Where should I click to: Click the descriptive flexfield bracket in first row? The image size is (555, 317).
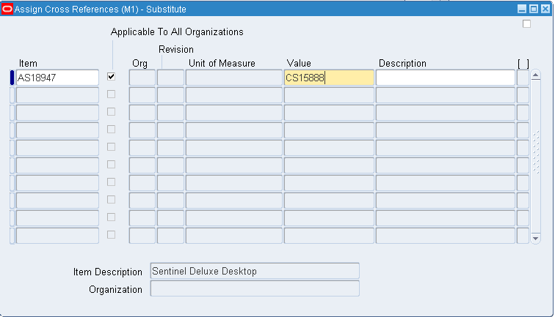coord(523,77)
